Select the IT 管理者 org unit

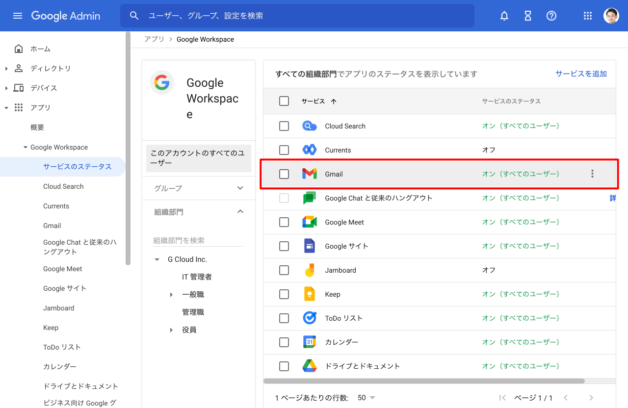[197, 277]
